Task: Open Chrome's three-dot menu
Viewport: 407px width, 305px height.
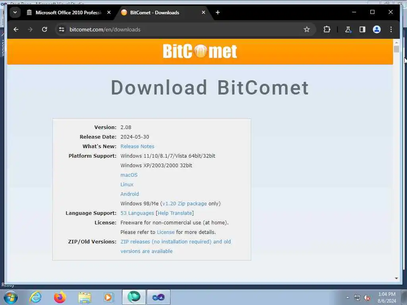Action: click(x=391, y=29)
